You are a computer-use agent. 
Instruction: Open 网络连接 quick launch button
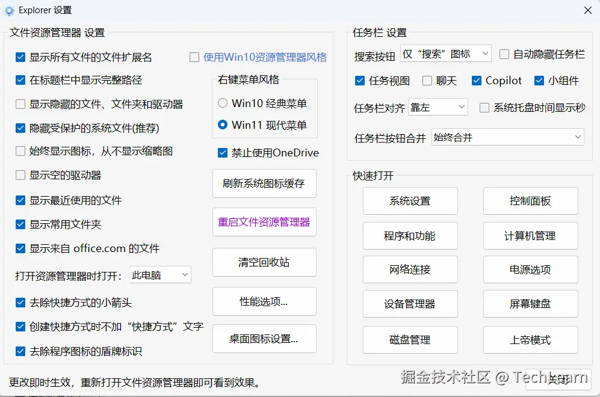pos(410,269)
